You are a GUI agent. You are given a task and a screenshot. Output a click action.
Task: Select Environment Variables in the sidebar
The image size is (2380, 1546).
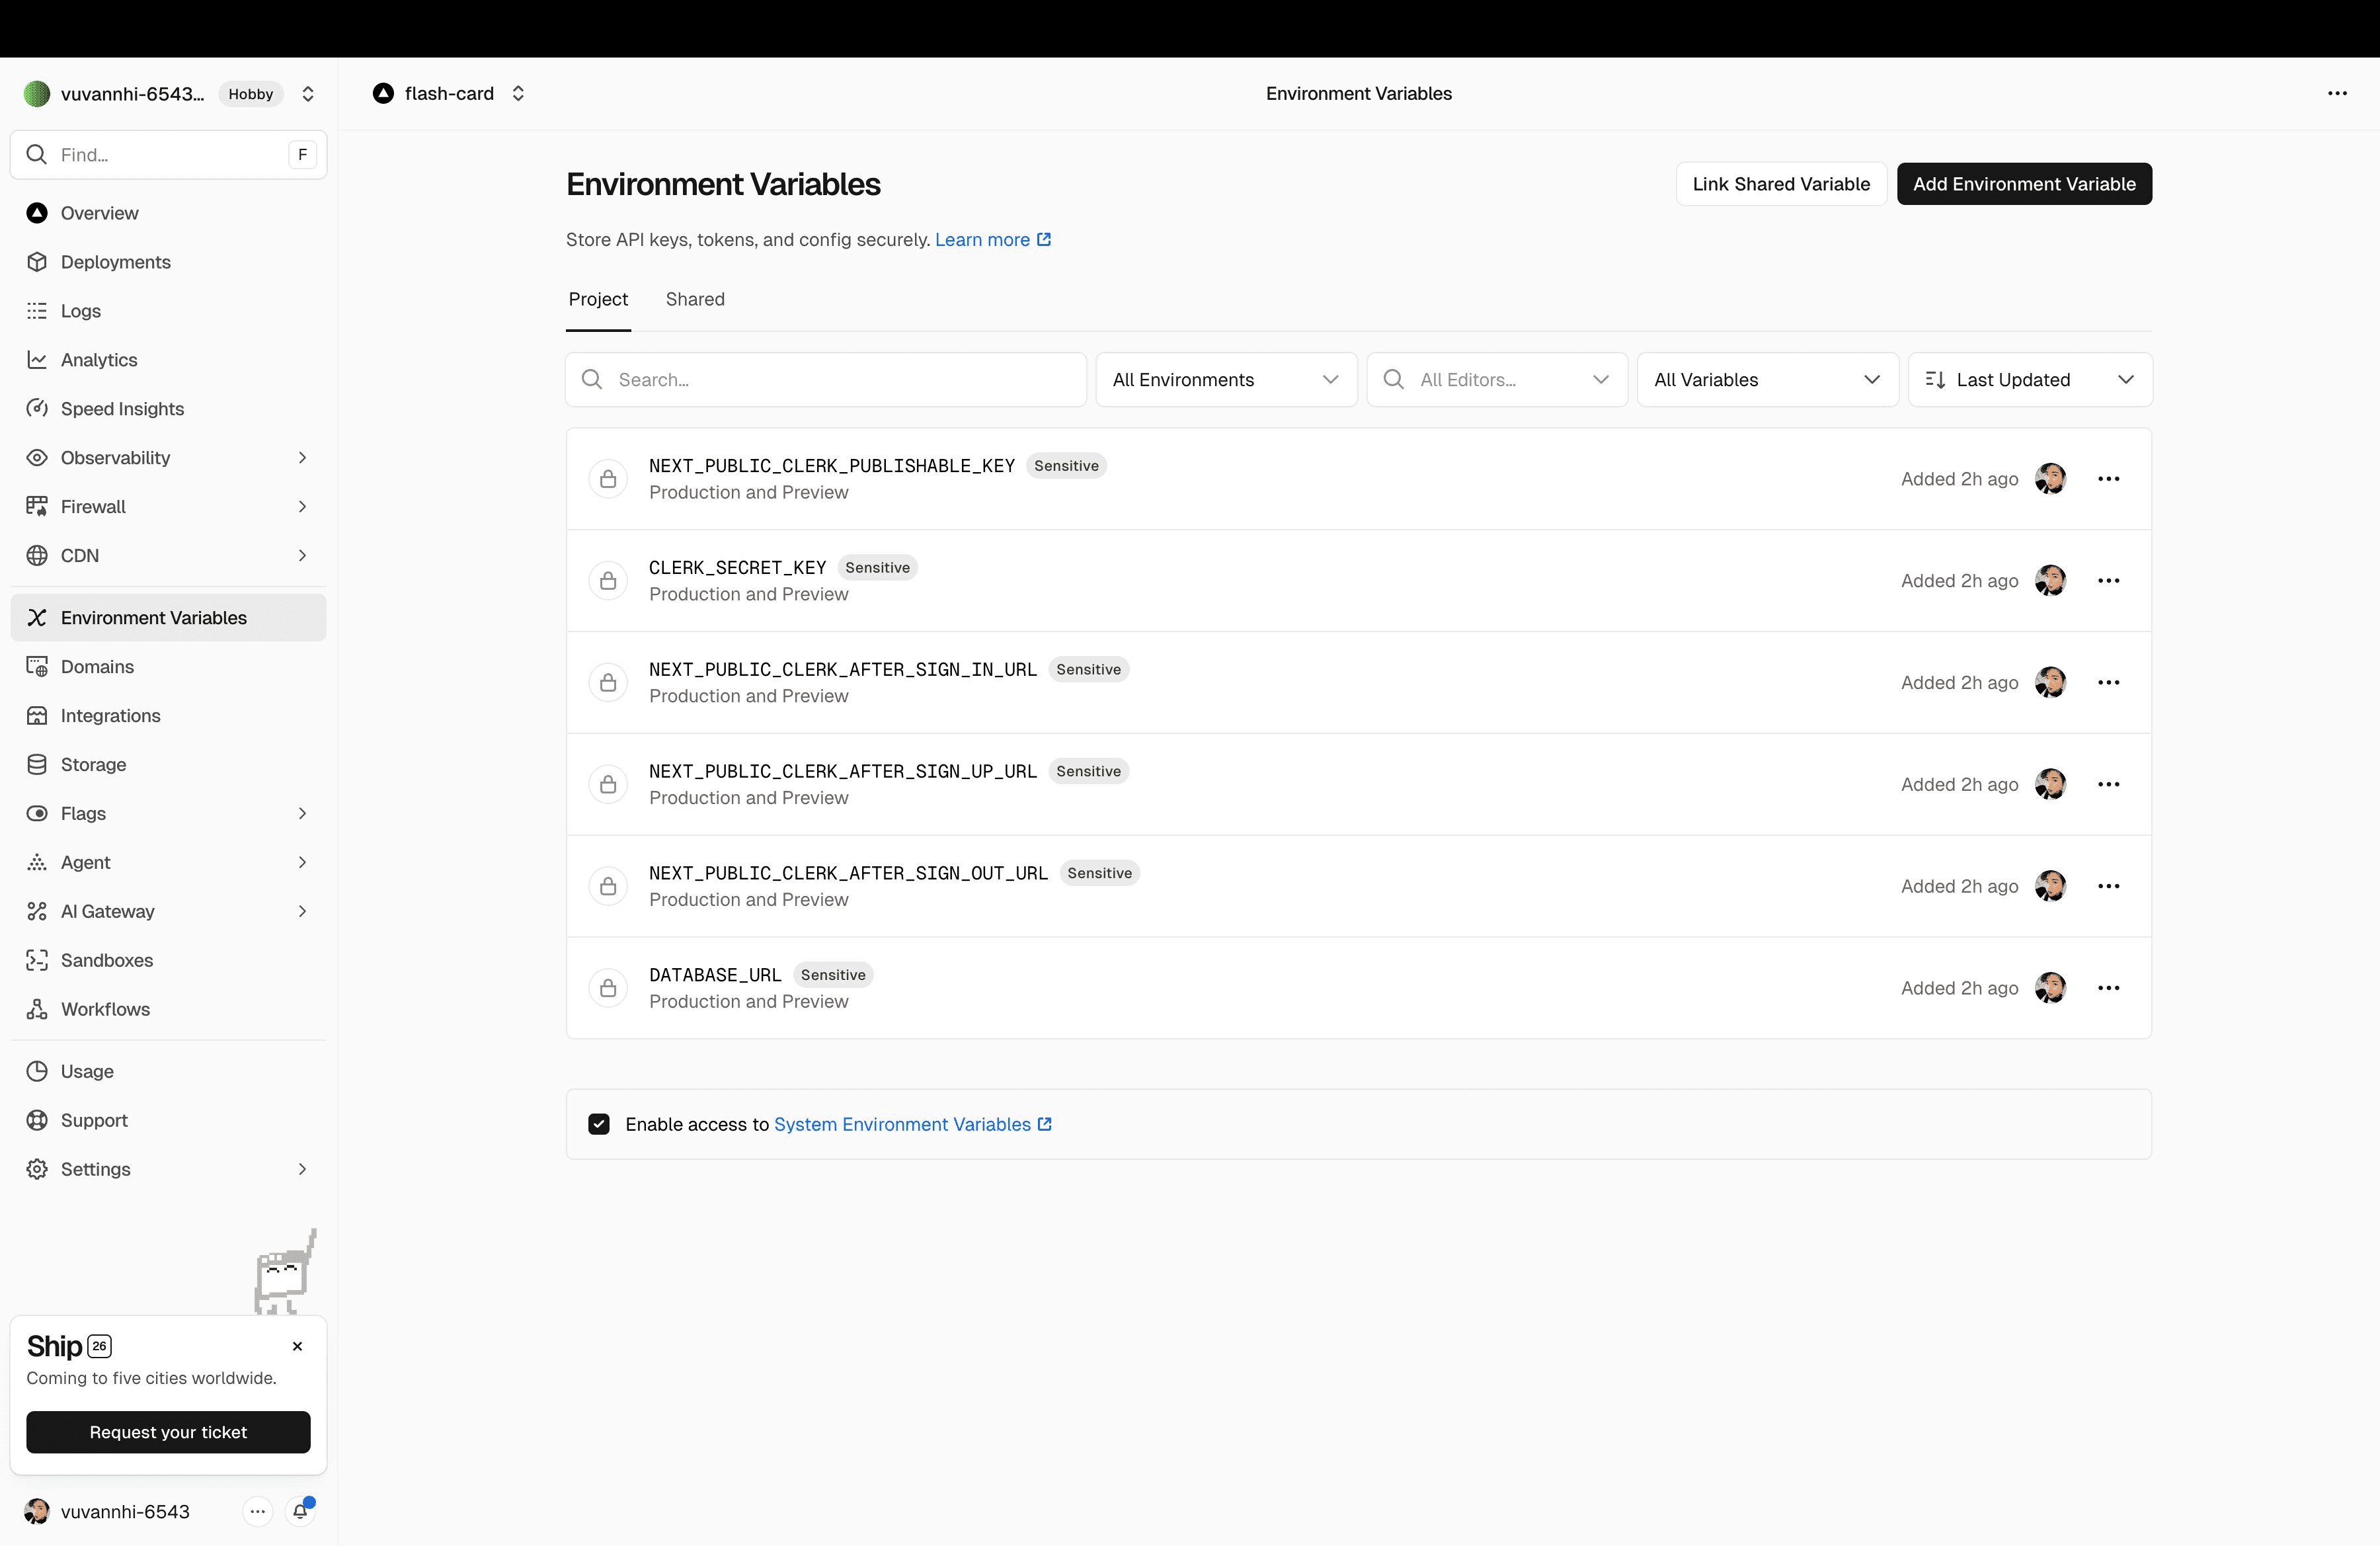tap(168, 618)
